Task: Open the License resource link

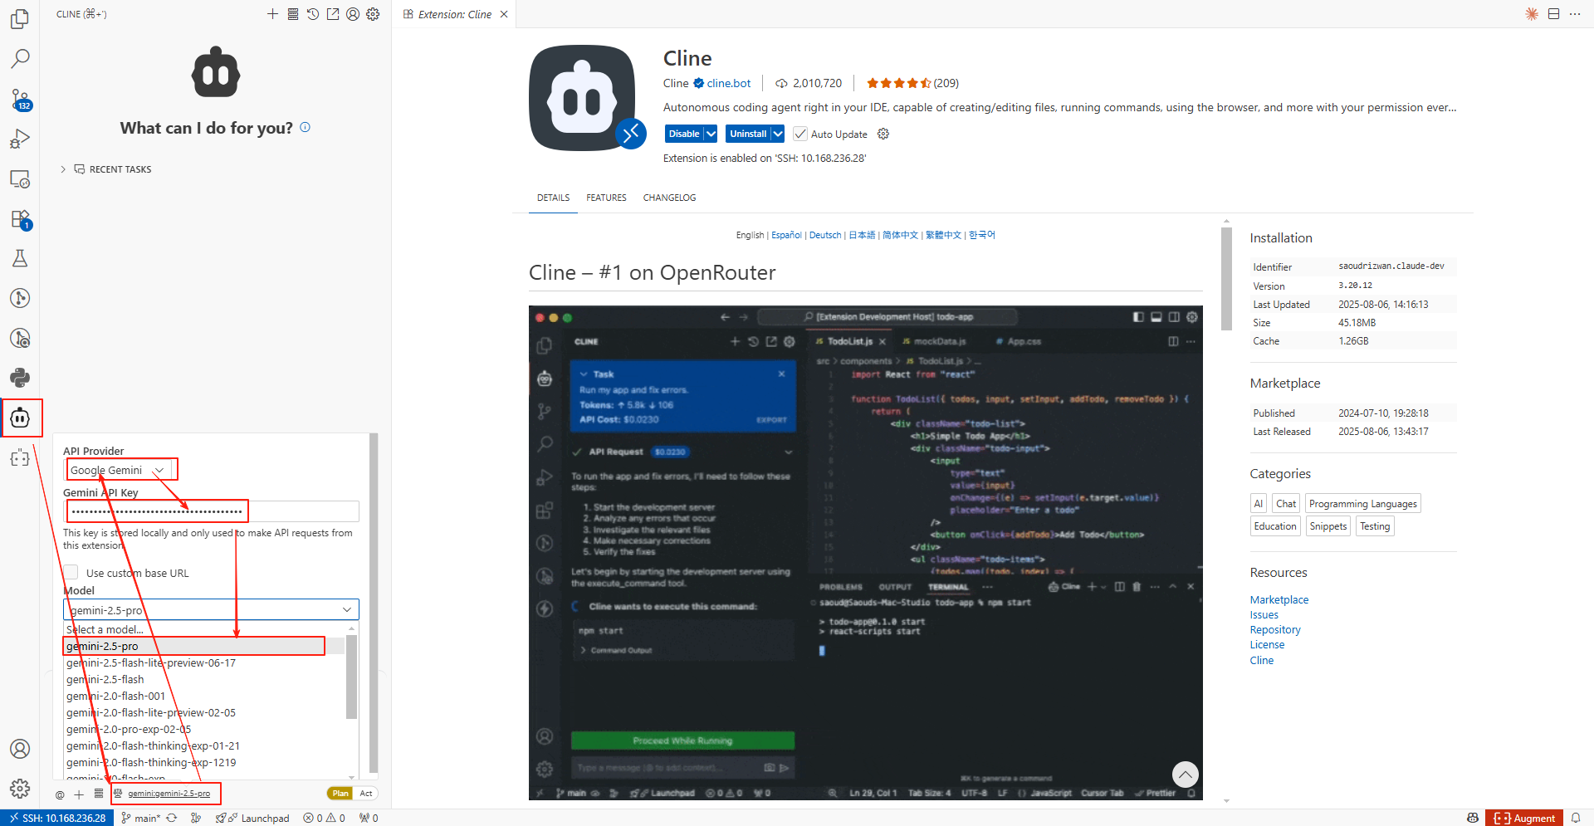Action: coord(1267,644)
